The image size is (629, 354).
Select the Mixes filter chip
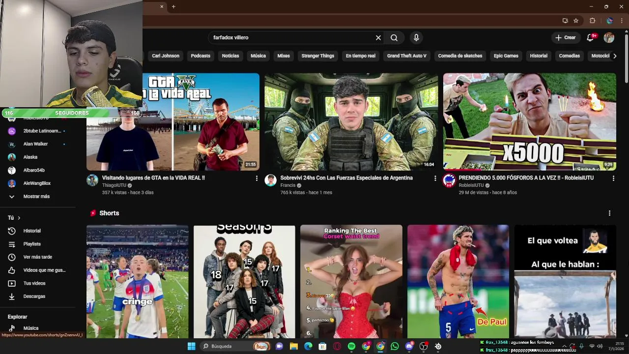pos(284,56)
